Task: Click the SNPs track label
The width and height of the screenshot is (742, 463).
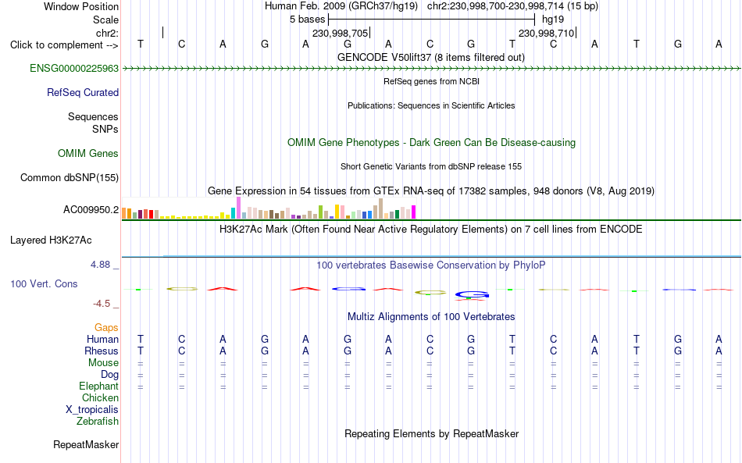Action: click(105, 129)
